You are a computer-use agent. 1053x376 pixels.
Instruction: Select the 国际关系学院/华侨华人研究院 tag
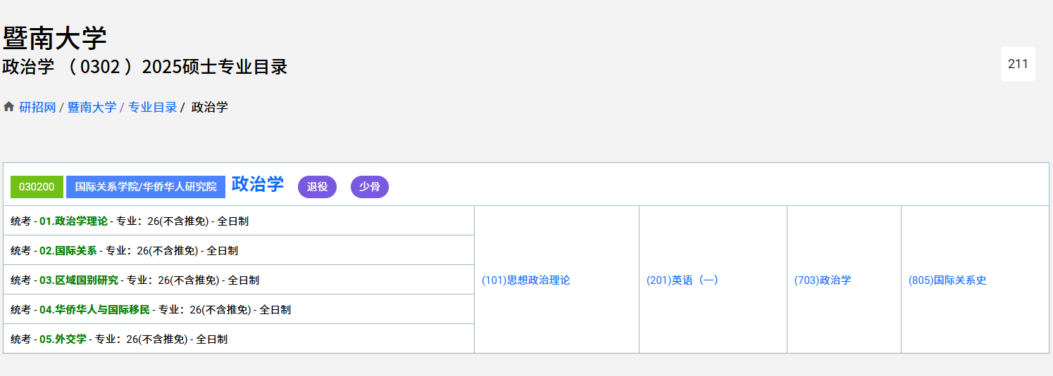click(146, 187)
